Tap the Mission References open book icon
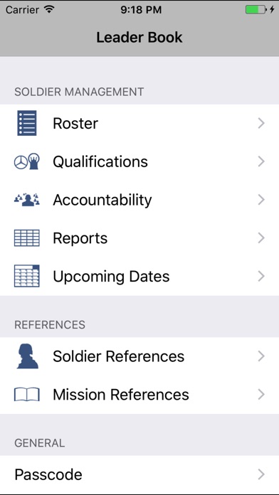 click(x=27, y=395)
